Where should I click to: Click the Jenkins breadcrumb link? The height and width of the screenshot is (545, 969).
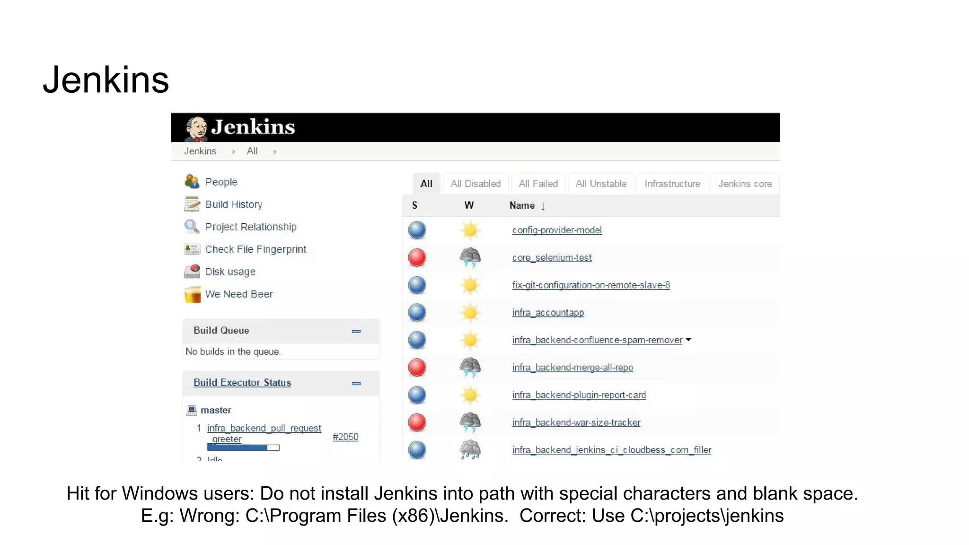click(200, 151)
